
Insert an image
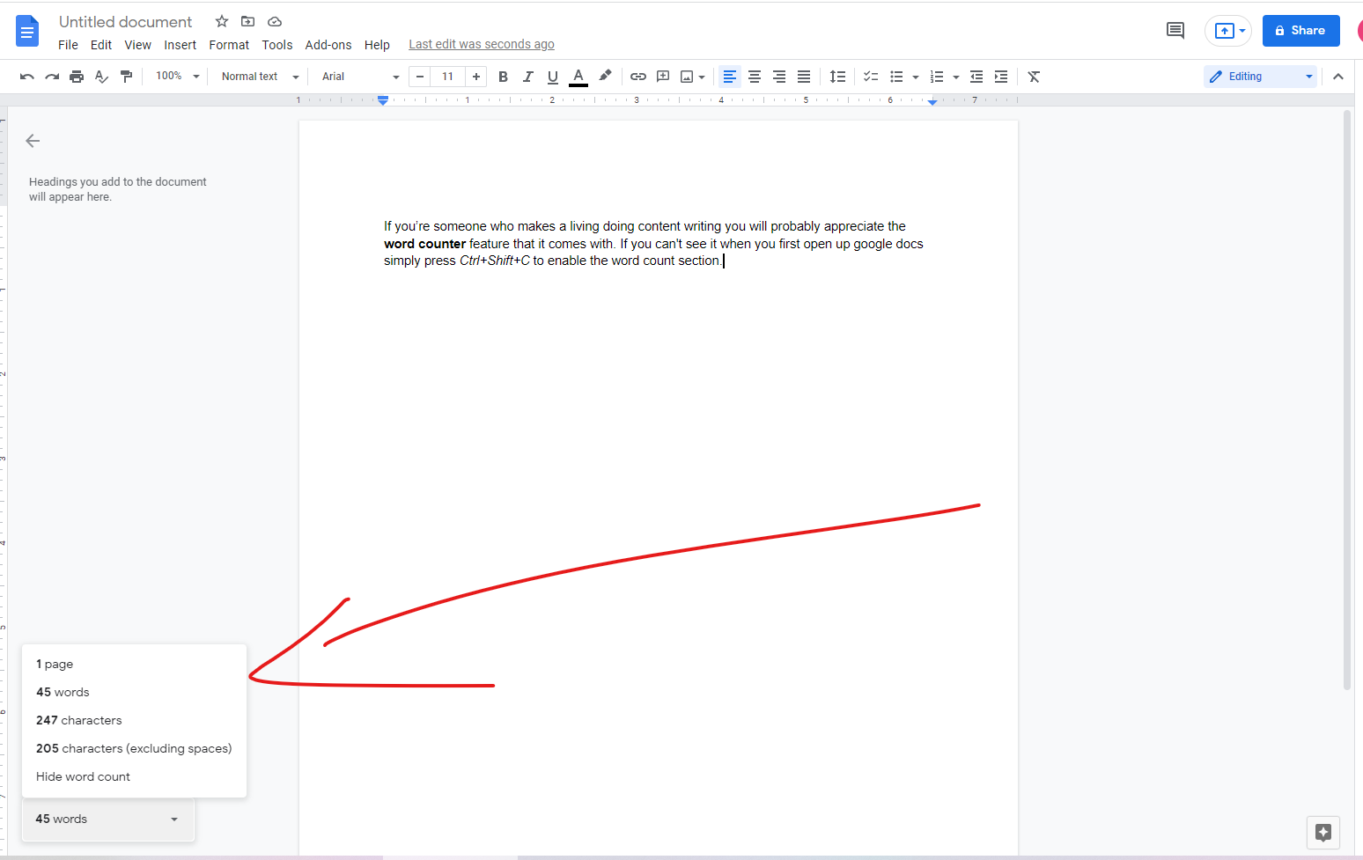(687, 77)
